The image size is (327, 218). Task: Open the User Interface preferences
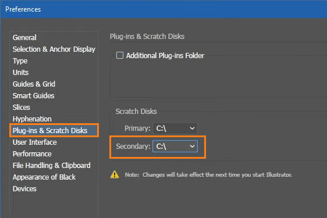[x=34, y=142]
